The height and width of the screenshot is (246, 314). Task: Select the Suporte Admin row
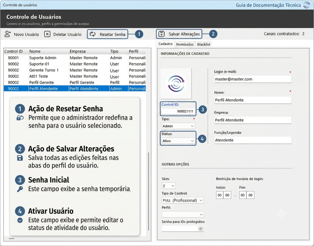point(75,58)
